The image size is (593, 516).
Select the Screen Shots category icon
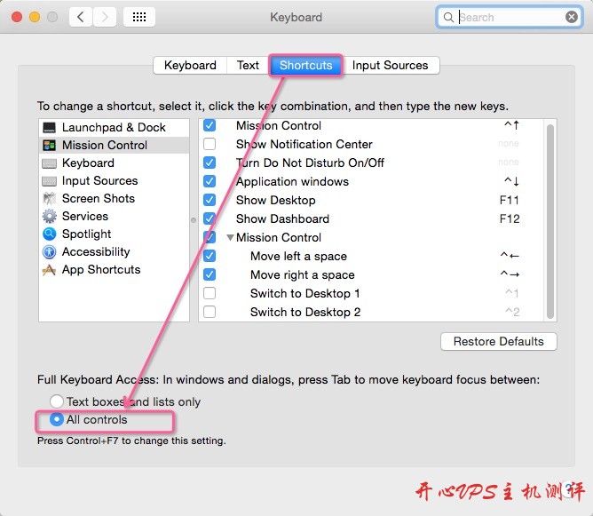click(49, 199)
